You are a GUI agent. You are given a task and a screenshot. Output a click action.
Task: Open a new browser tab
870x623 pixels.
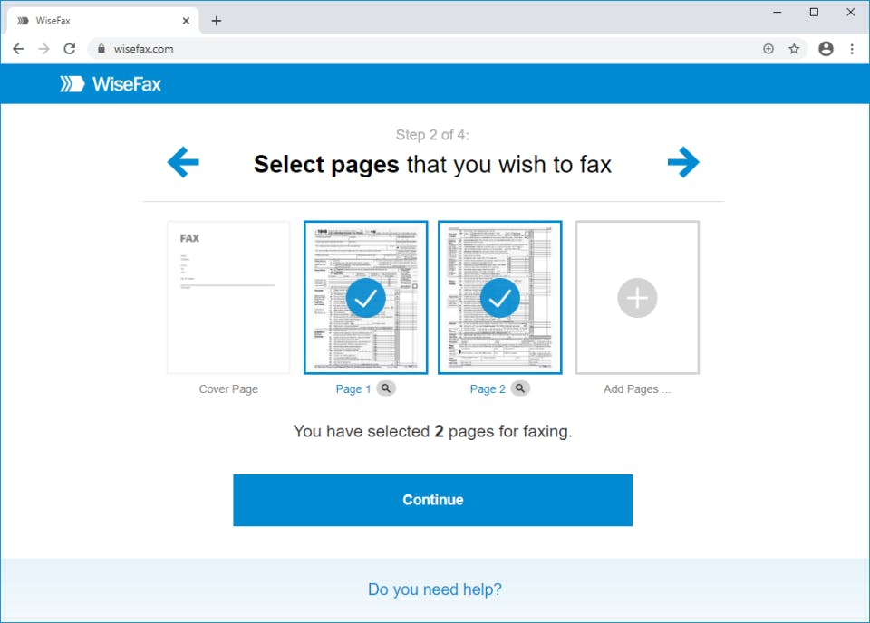coord(216,19)
